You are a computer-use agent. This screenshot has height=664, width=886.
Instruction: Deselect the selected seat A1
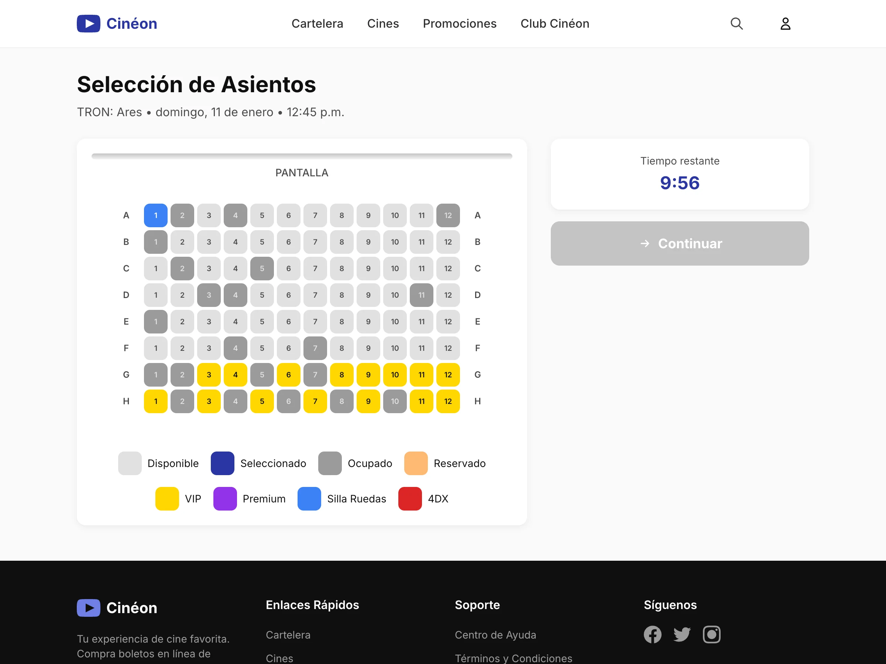pos(155,215)
